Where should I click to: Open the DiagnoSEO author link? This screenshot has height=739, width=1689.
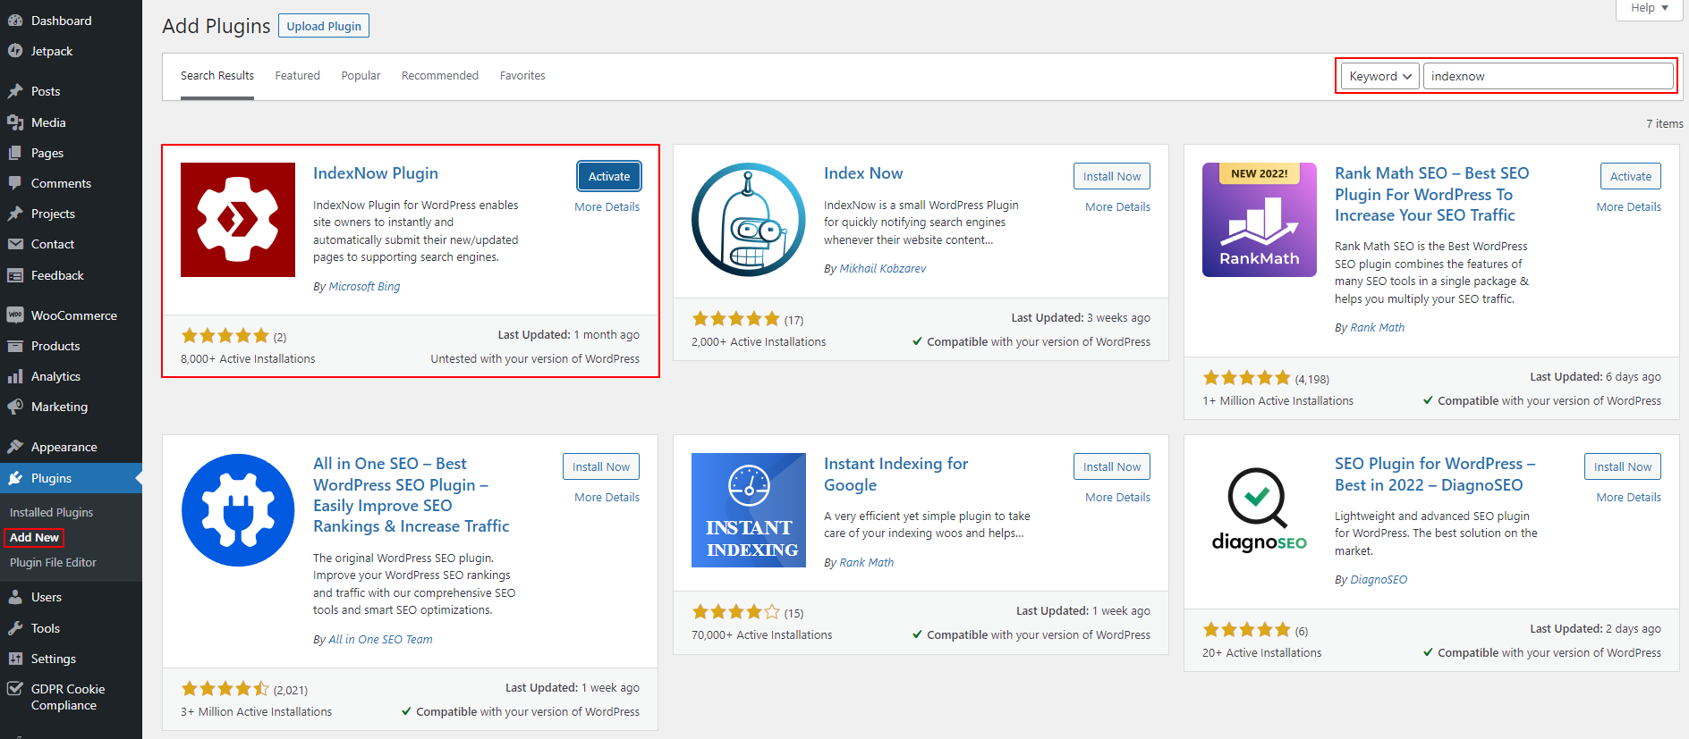point(1379,579)
